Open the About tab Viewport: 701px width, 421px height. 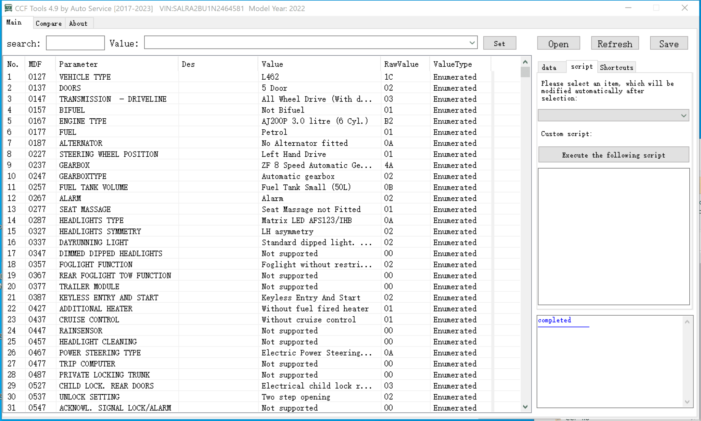tap(78, 23)
